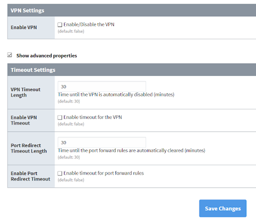Click the VPN Timeout Length label

point(25,92)
